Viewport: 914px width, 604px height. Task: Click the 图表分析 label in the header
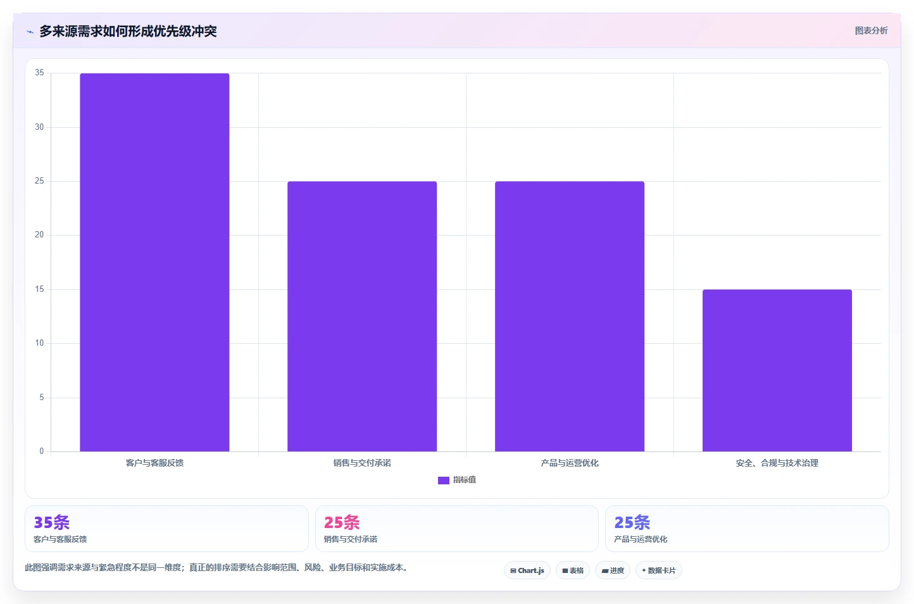(x=871, y=30)
